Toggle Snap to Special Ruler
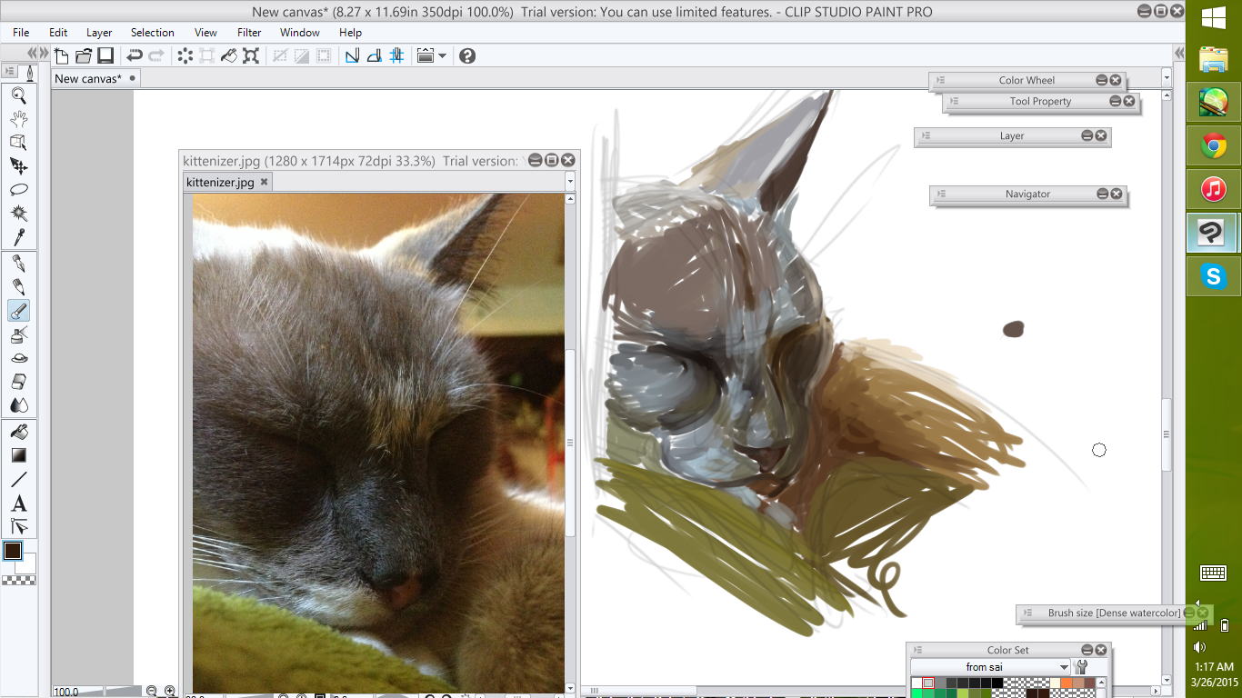This screenshot has width=1242, height=698. tap(374, 55)
